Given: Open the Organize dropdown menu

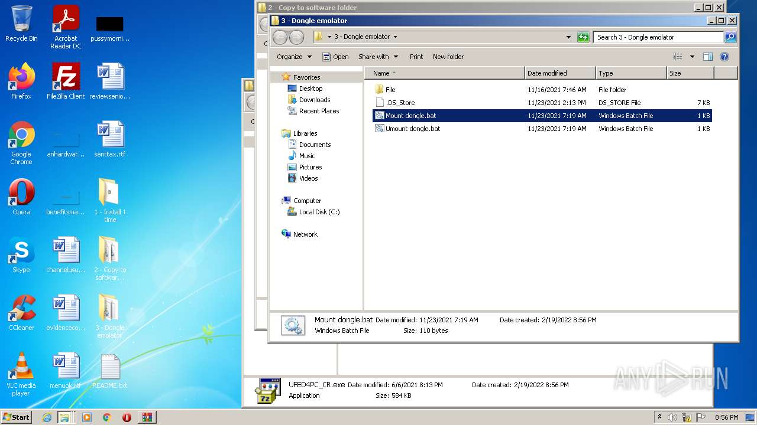Looking at the screenshot, I should [294, 57].
